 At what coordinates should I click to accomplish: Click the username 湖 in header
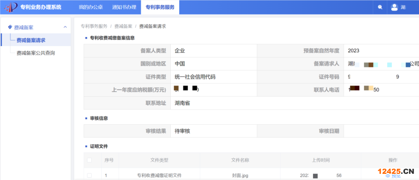pyautogui.click(x=403, y=7)
